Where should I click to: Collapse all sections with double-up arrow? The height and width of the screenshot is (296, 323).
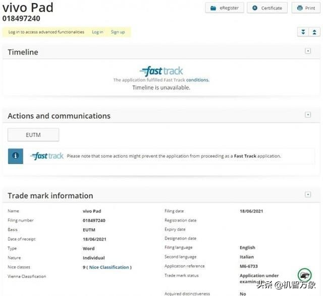tap(314, 32)
